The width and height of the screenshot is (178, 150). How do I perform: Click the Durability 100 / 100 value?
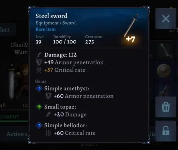[65, 42]
